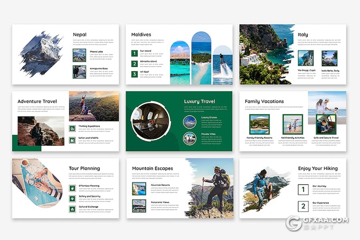The height and width of the screenshot is (240, 360).
Task: Select the Luxury Travel heading text
Action: (199, 101)
